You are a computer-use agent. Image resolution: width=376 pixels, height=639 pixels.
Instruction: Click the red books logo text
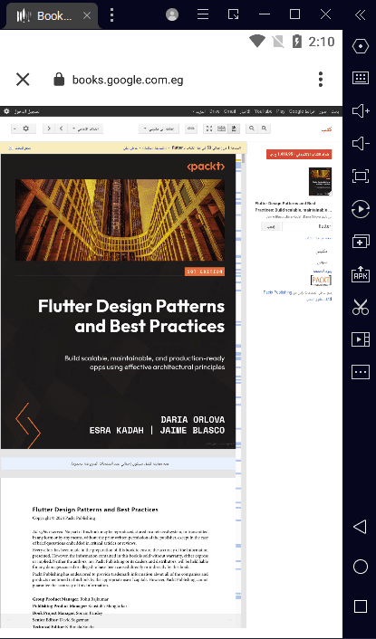pyautogui.click(x=327, y=129)
